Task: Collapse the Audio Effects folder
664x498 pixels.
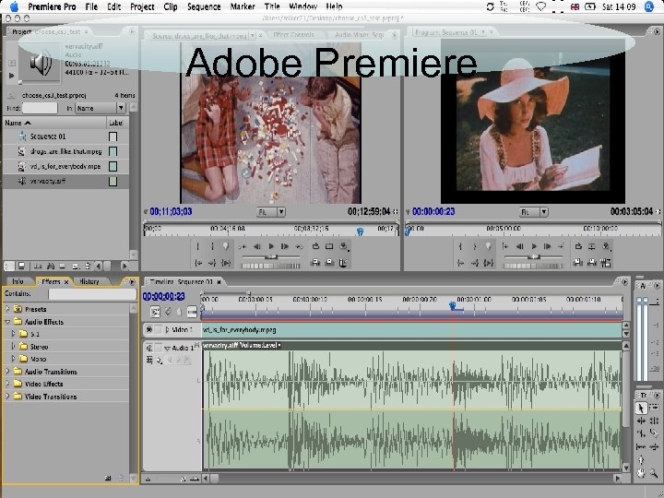Action: coord(8,322)
